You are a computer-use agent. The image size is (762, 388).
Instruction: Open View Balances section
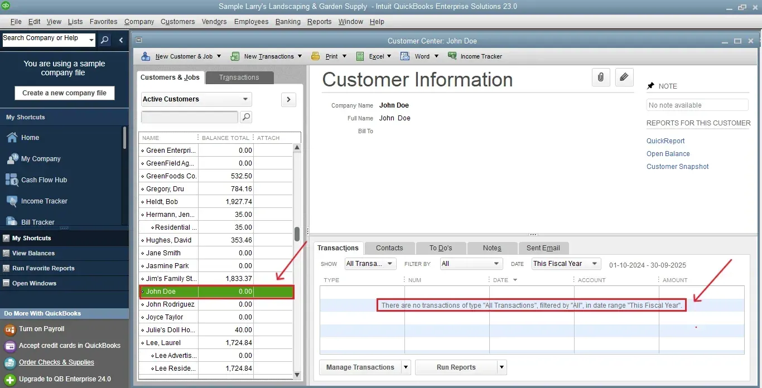(64, 253)
